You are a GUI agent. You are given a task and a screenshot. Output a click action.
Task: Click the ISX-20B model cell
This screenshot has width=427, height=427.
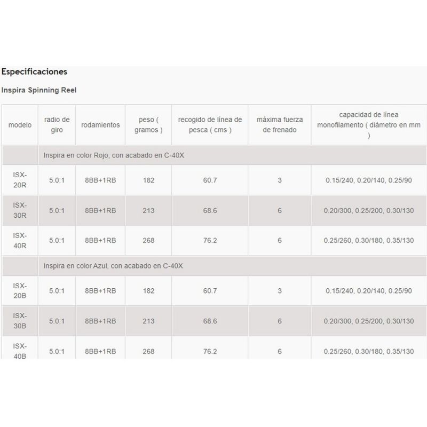[x=20, y=290]
